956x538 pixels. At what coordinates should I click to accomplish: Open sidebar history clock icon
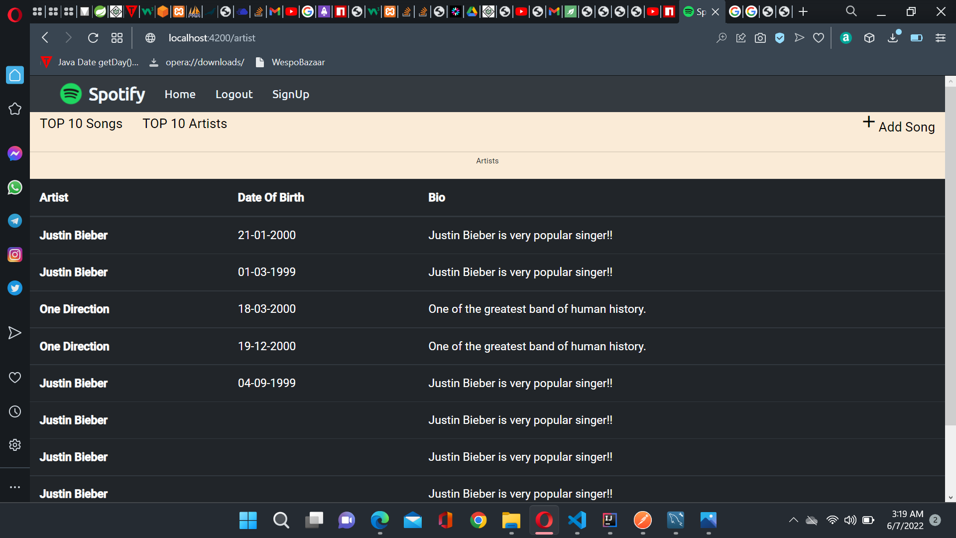click(15, 411)
